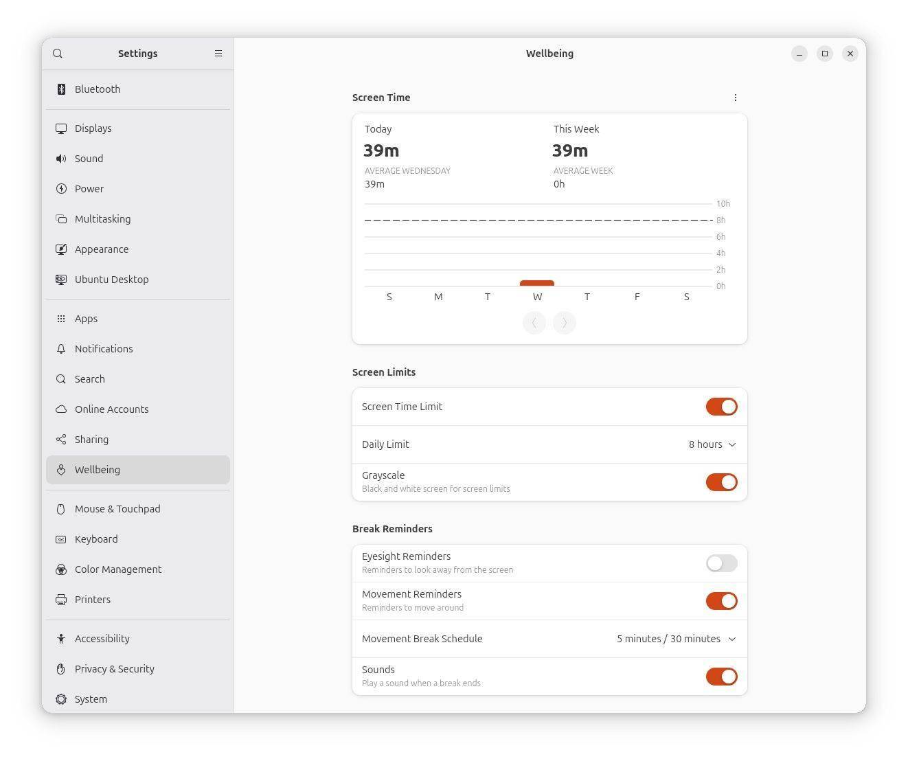Click 'Reminders to look away from the screen'
Screen dimensions: 908x759
pyautogui.click(x=438, y=570)
